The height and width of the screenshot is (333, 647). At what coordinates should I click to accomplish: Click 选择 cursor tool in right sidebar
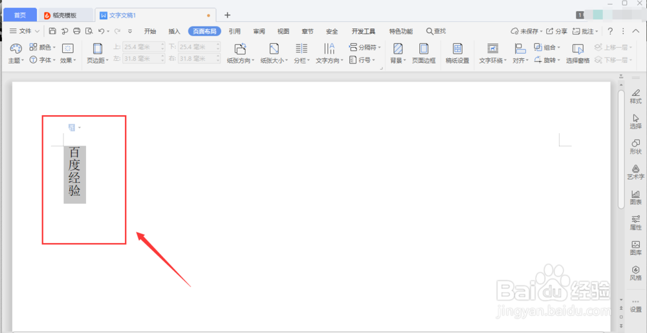pos(635,122)
